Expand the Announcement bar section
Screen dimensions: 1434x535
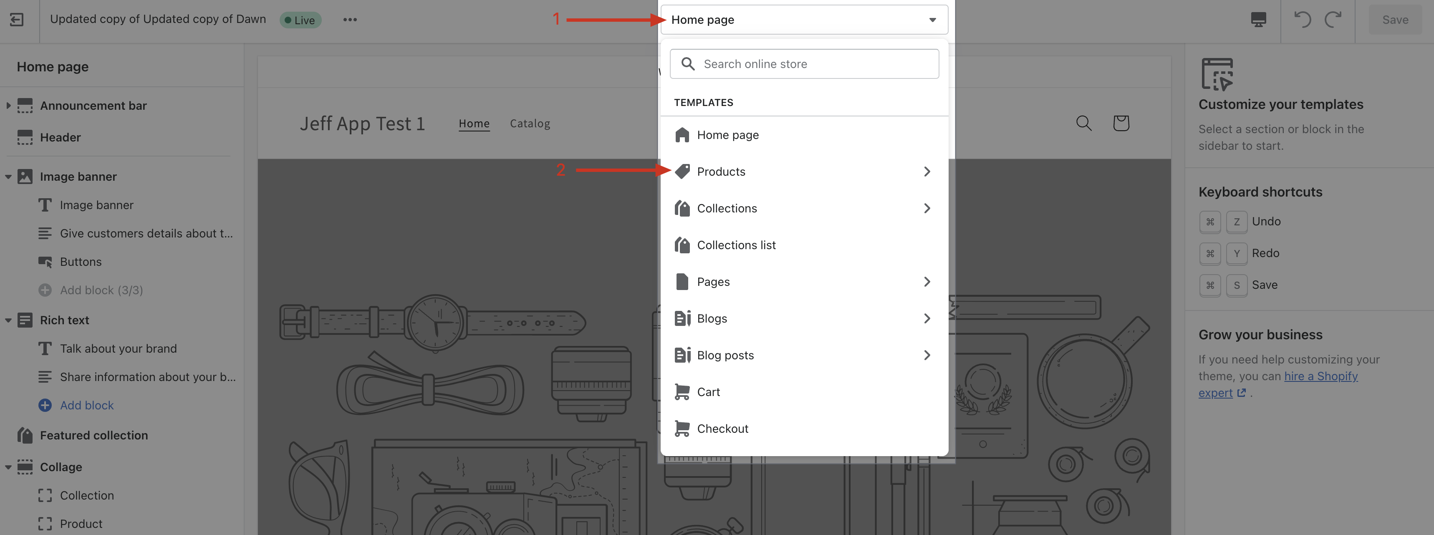(8, 106)
